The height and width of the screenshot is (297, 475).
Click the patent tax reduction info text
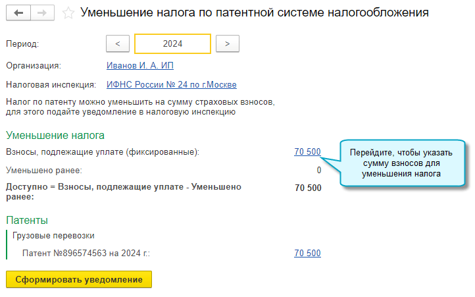point(139,107)
